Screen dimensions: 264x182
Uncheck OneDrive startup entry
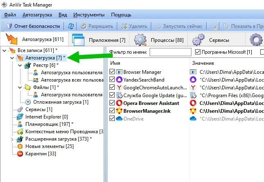[112, 118]
